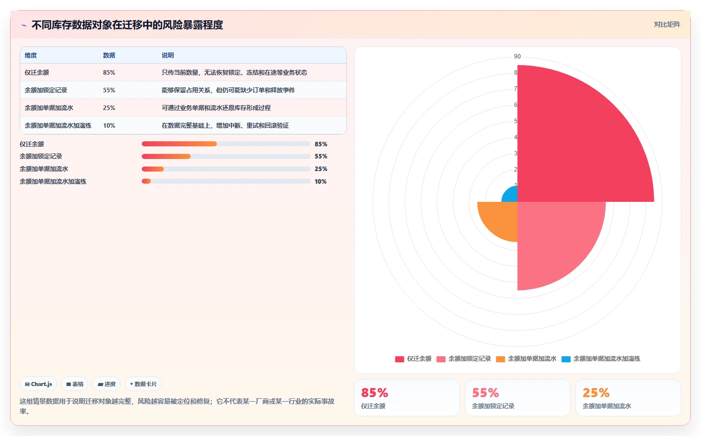Open the 55% 余额加锁定记录 data card

(x=517, y=398)
